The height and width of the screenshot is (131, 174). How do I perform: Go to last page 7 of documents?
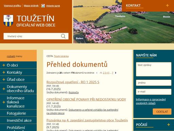112,73
